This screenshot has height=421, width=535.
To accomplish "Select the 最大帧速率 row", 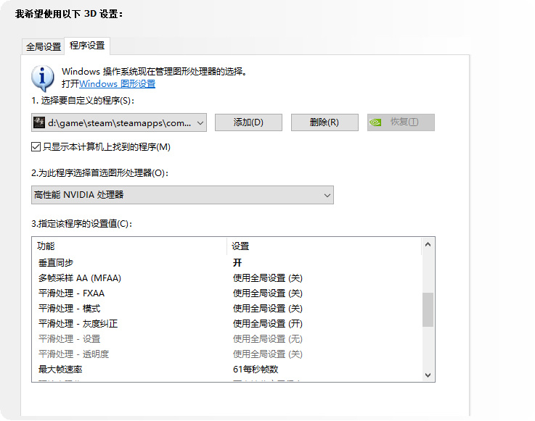I will pyautogui.click(x=226, y=370).
